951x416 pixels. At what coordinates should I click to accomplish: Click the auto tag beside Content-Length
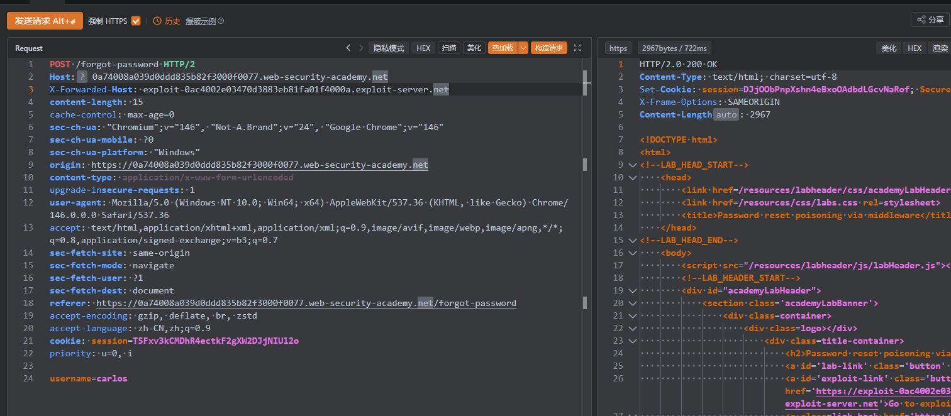[x=725, y=115]
